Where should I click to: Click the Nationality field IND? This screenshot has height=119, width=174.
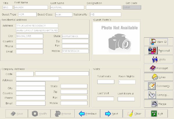tap(106, 14)
